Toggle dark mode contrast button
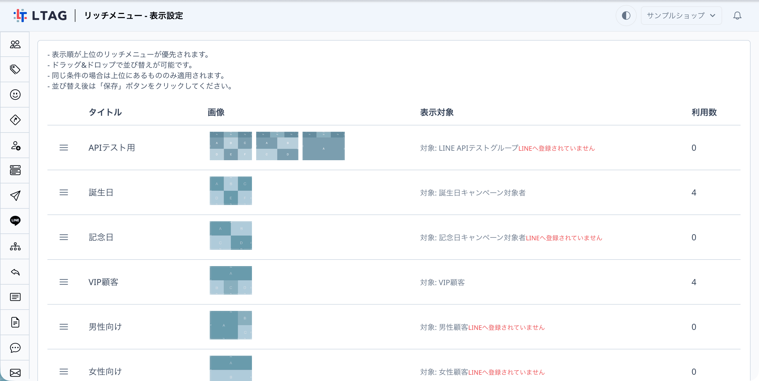The width and height of the screenshot is (759, 381). (x=626, y=16)
